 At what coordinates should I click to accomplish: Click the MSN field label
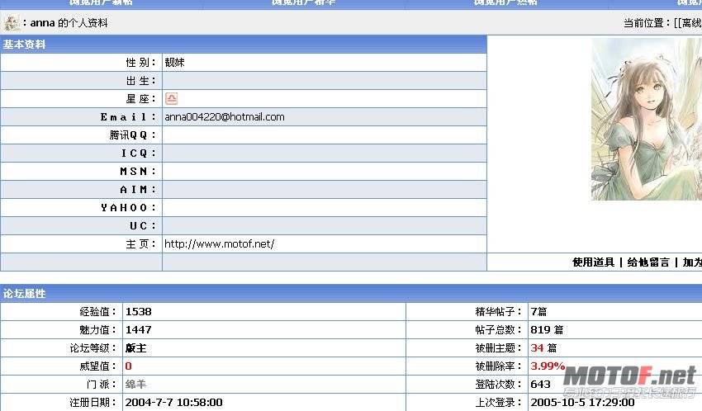click(138, 172)
